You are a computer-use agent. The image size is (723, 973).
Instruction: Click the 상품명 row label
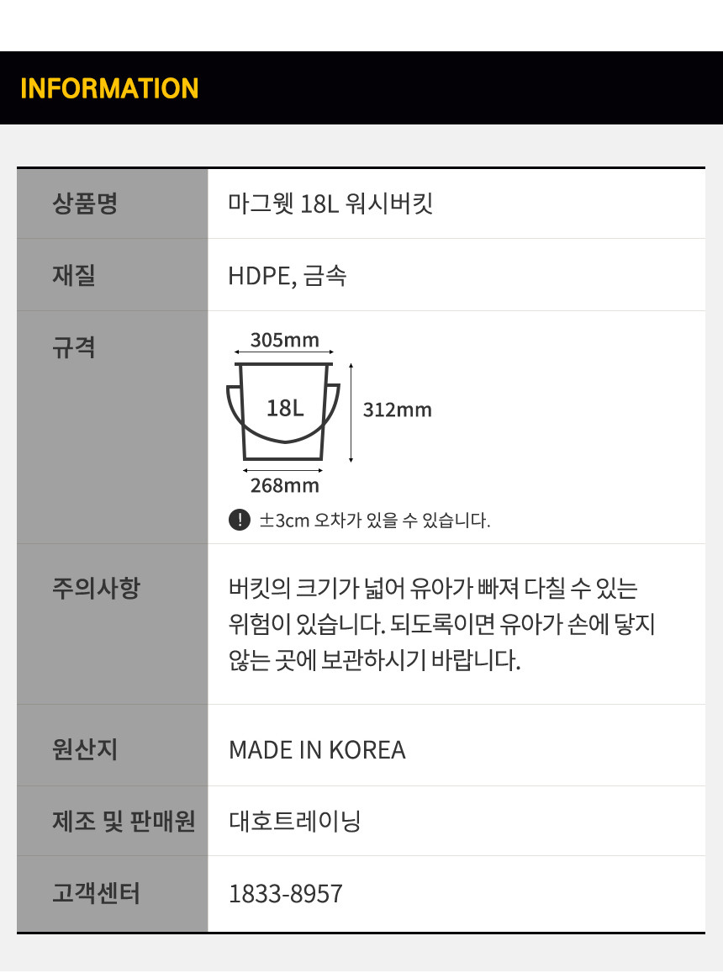(85, 204)
